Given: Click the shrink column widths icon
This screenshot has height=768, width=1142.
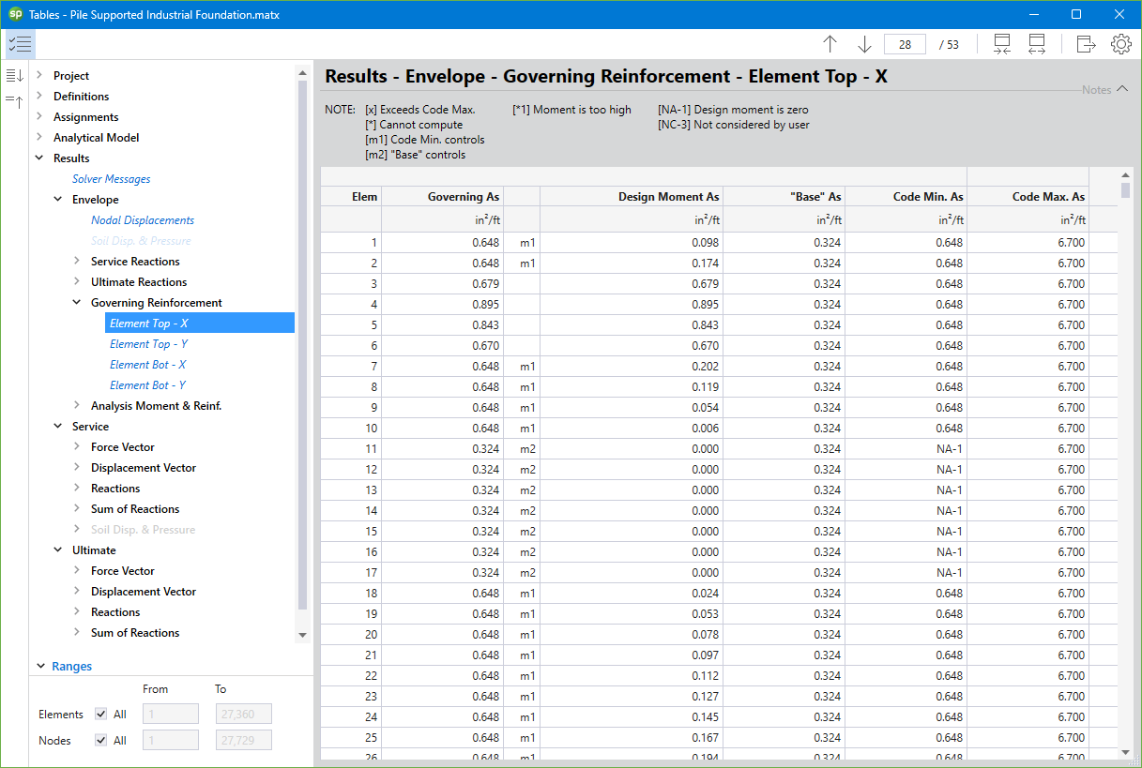Looking at the screenshot, I should tap(1002, 44).
